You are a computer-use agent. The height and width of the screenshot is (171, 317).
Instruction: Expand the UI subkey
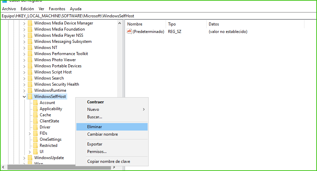click(x=30, y=152)
